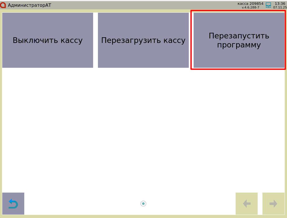Click the АдминистраторАТ user name label
The width and height of the screenshot is (287, 218).
[30, 5]
